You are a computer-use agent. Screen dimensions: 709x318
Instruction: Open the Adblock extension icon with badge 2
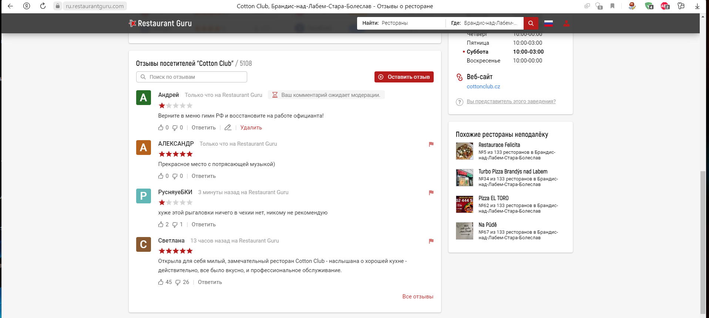pos(665,6)
